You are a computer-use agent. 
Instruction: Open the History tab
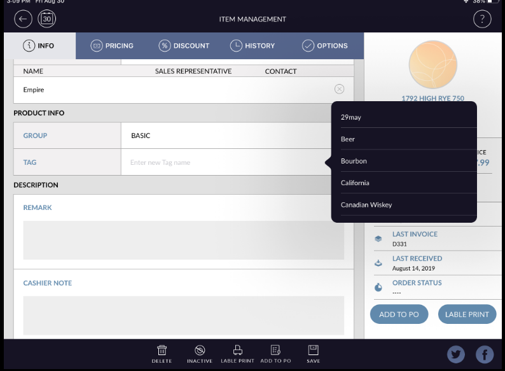pyautogui.click(x=253, y=46)
